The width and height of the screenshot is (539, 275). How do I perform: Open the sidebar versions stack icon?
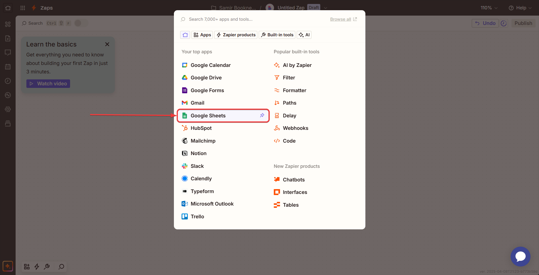click(x=8, y=124)
